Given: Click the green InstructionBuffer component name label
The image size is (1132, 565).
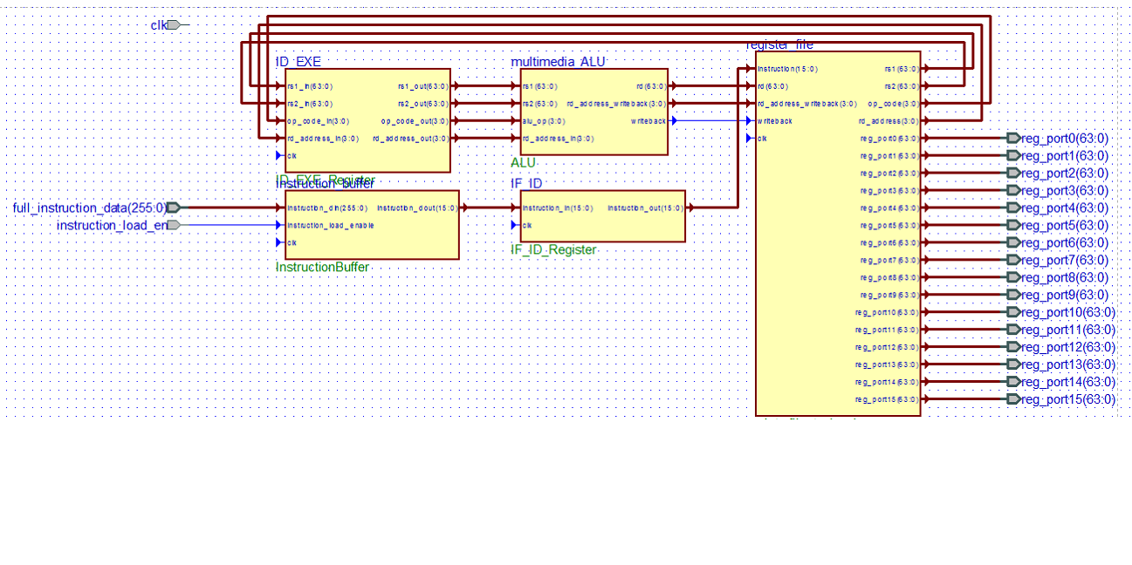Looking at the screenshot, I should pyautogui.click(x=323, y=268).
